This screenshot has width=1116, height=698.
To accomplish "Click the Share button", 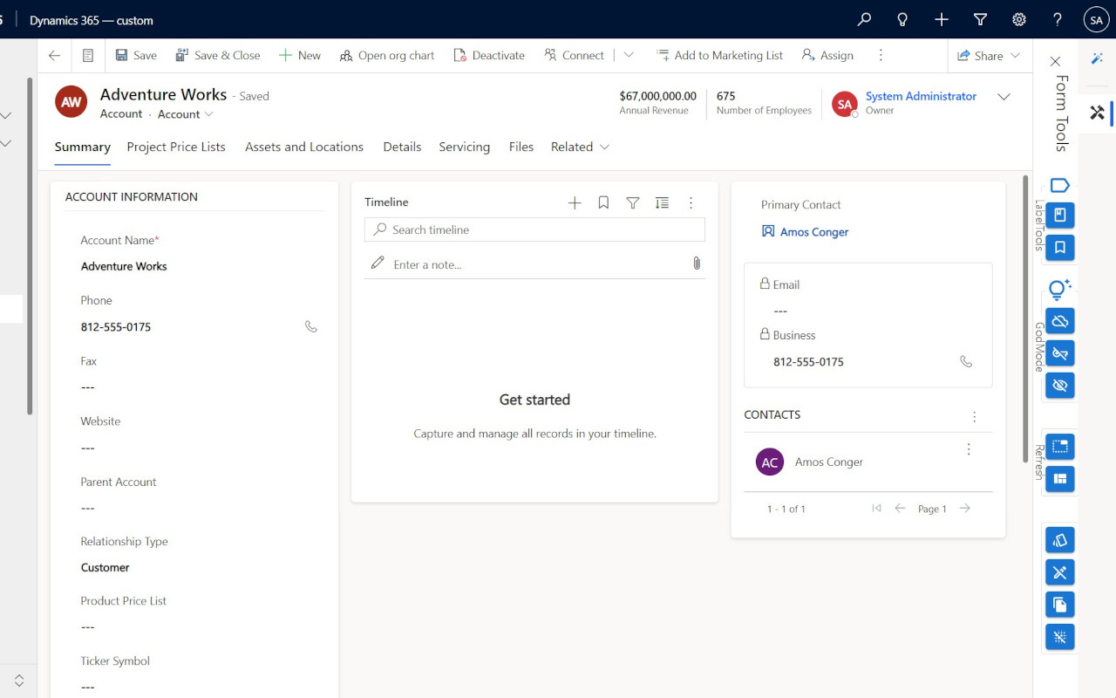I will pos(980,55).
